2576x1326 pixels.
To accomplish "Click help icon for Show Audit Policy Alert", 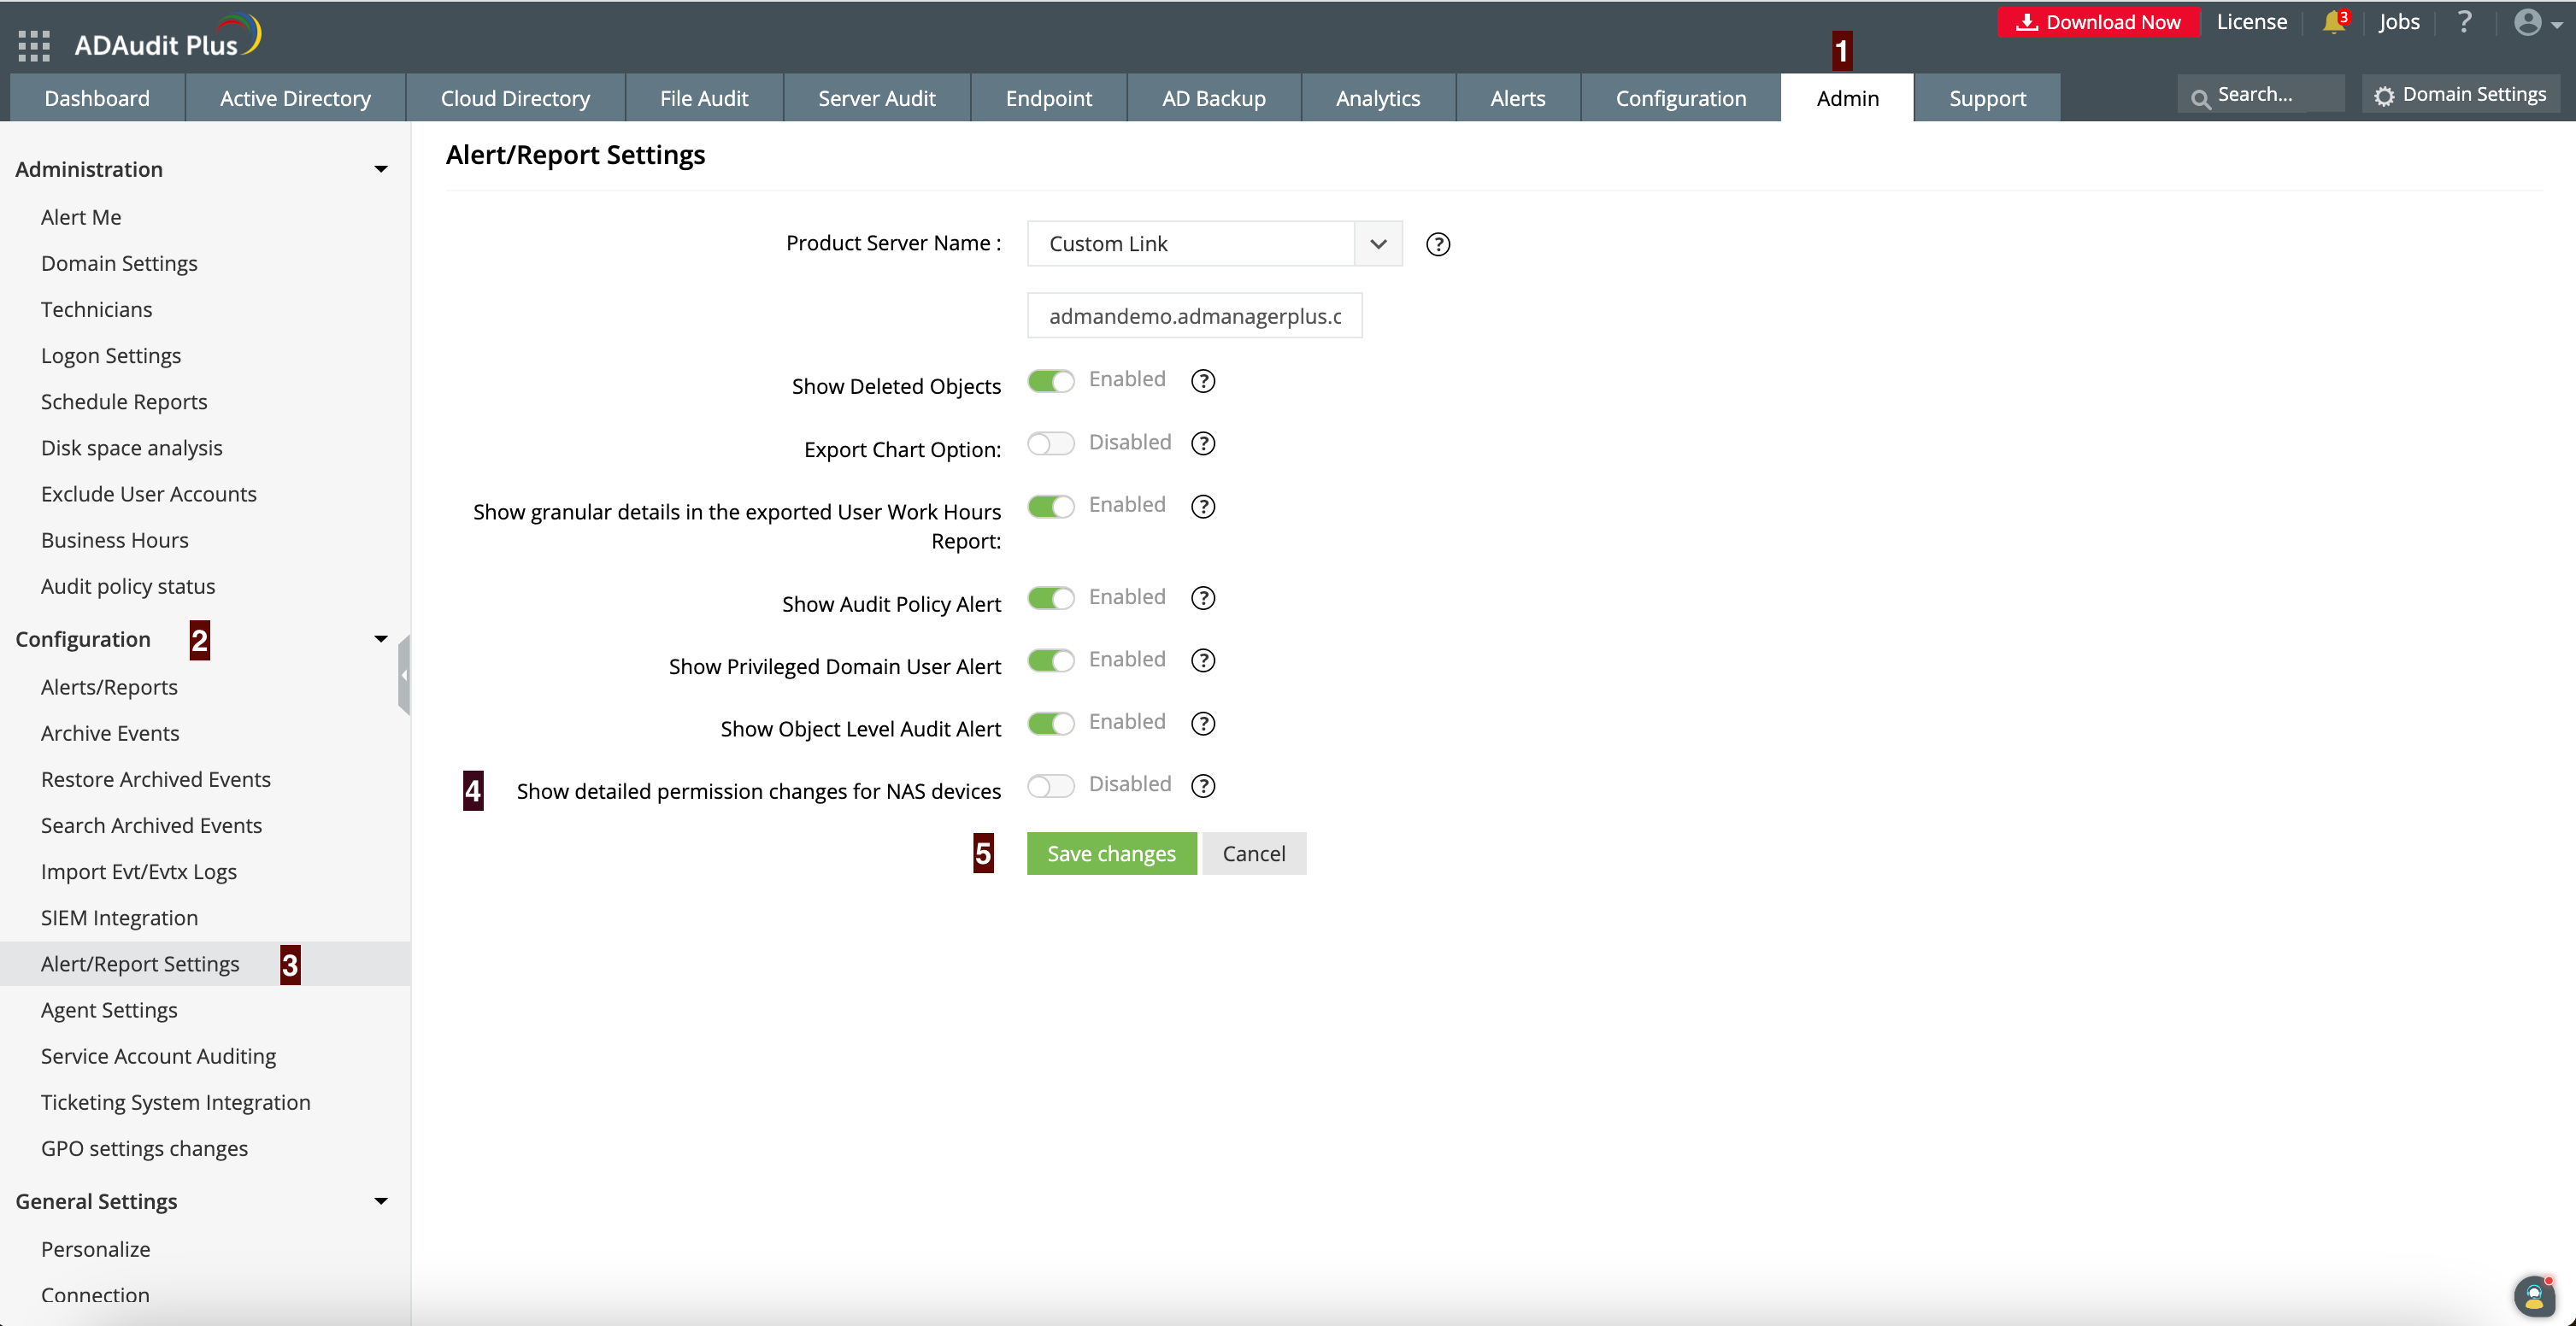I will point(1203,598).
